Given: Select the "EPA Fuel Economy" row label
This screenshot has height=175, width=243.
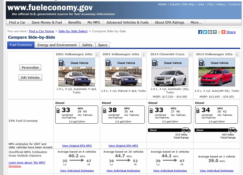Looking at the screenshot, I should point(23,121).
